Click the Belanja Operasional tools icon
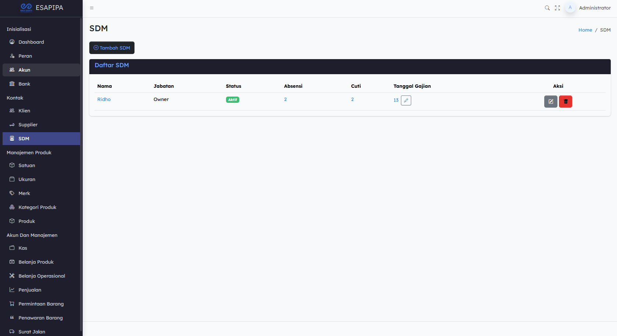This screenshot has height=336, width=617. 12,276
